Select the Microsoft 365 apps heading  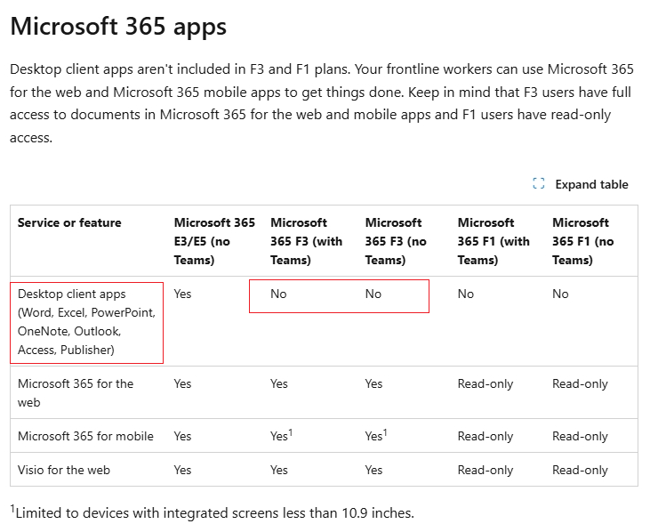pyautogui.click(x=118, y=27)
